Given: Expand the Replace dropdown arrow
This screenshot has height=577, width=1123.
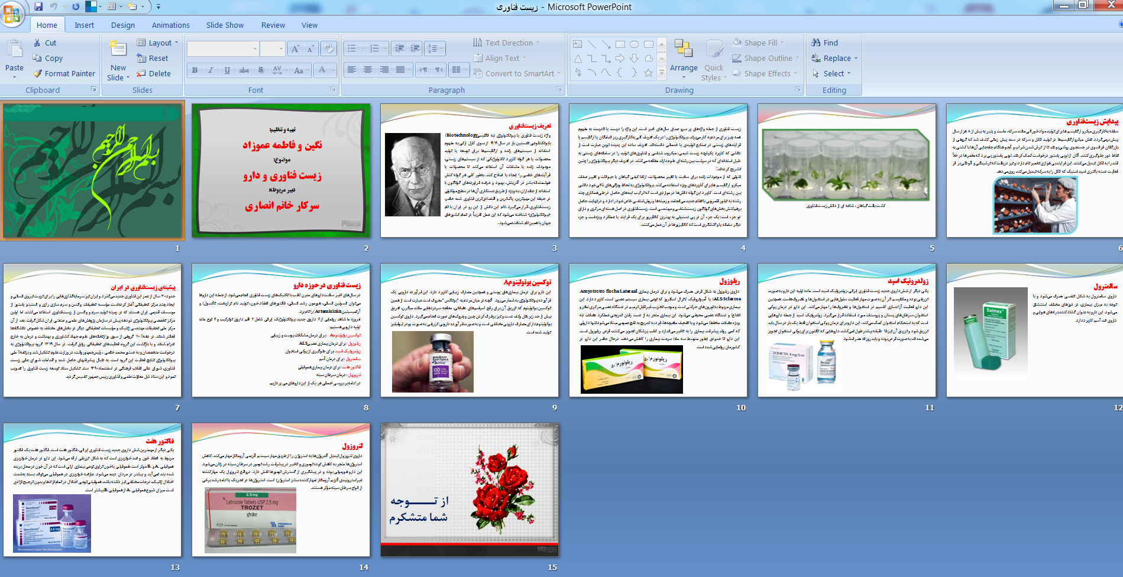Looking at the screenshot, I should (x=856, y=59).
